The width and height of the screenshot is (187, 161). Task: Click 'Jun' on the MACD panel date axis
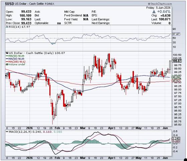pyautogui.click(x=165, y=158)
